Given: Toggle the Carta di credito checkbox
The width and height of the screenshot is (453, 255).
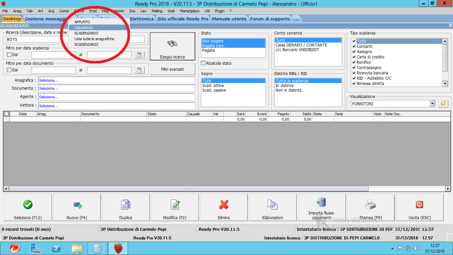Looking at the screenshot, I should tap(354, 57).
